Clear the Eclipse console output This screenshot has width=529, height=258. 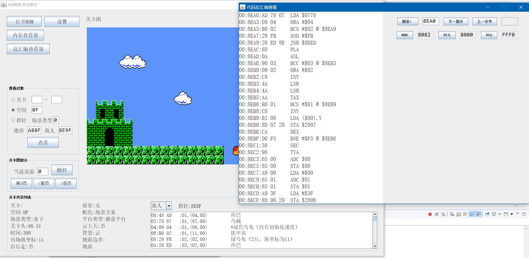[x=452, y=214]
